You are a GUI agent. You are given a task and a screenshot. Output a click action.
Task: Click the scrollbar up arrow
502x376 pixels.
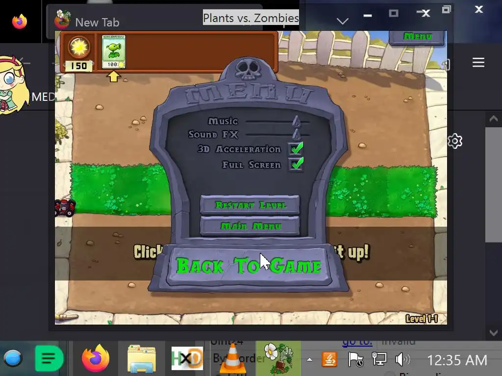[x=493, y=119]
